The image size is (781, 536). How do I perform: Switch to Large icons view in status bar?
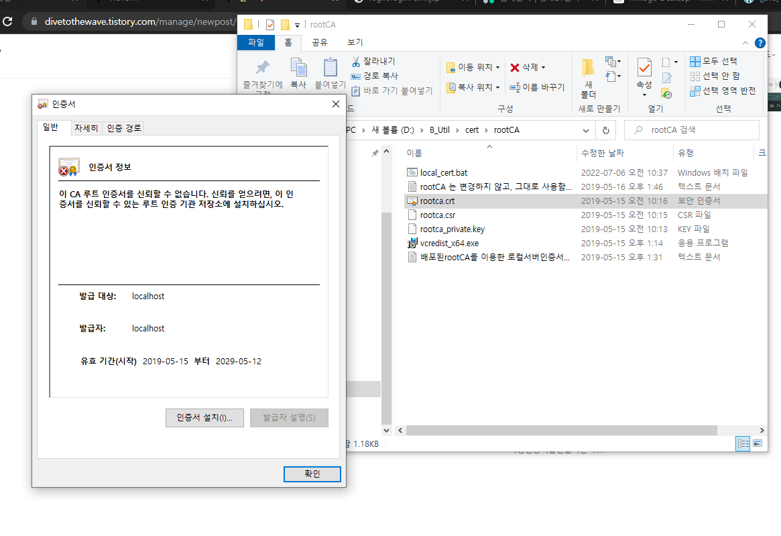(758, 443)
